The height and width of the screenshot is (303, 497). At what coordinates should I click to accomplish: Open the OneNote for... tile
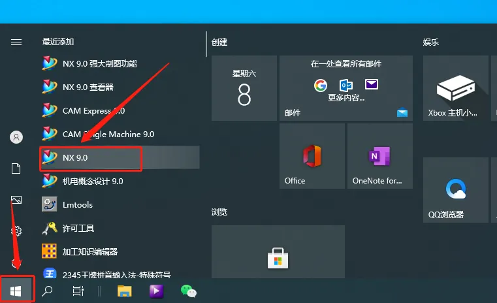380,156
